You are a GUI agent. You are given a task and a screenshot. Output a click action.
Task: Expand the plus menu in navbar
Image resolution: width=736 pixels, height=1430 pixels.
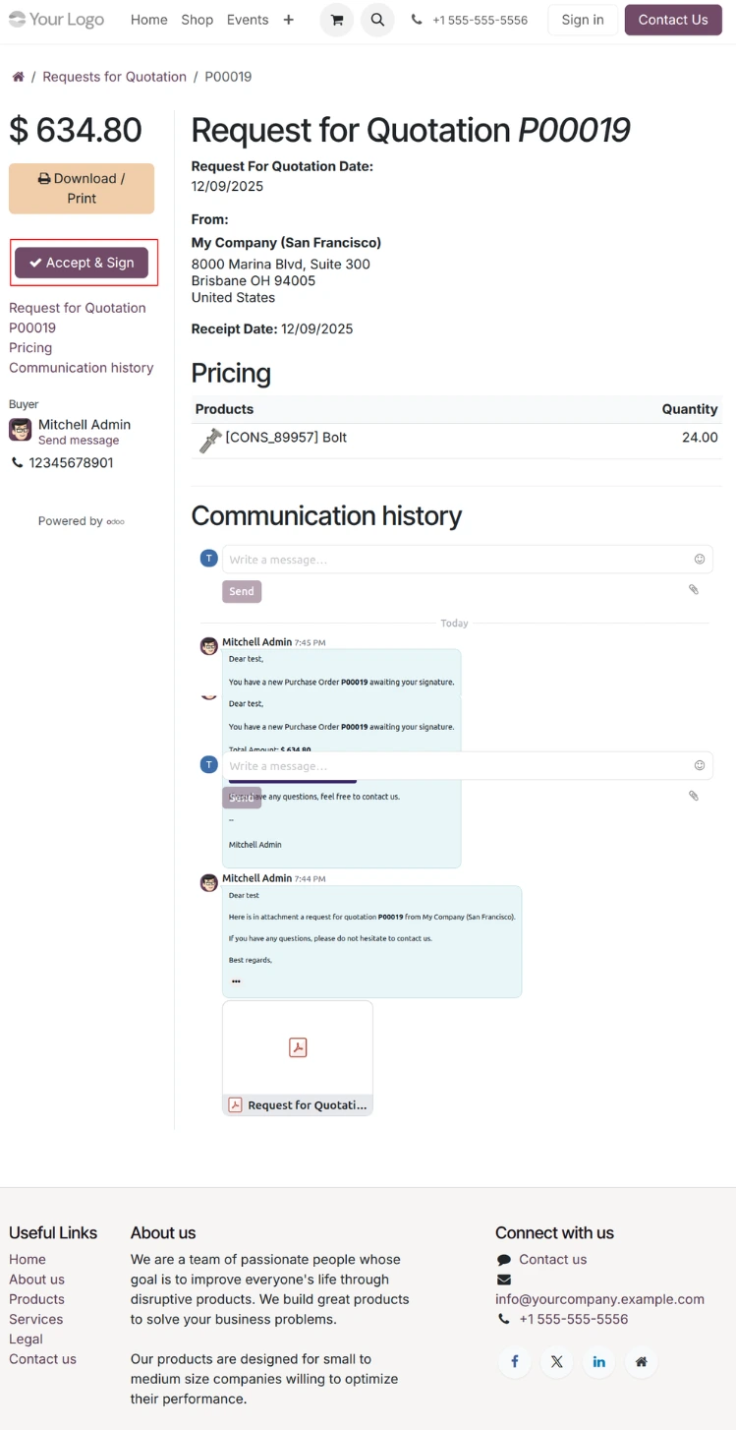288,20
